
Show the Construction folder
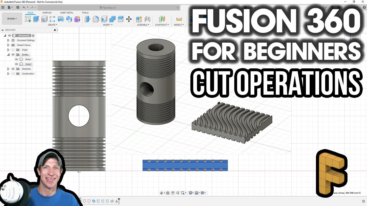(x=13, y=74)
